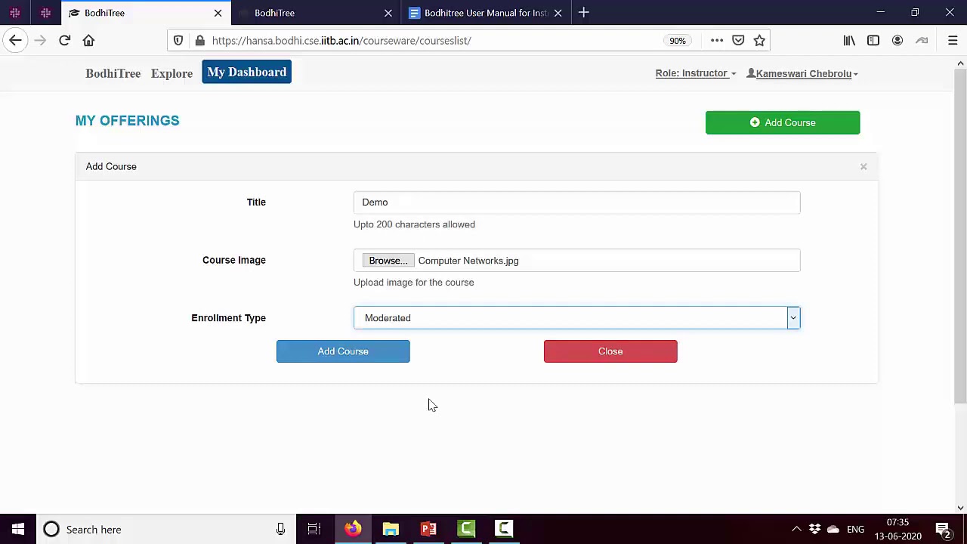This screenshot has height=544, width=967.
Task: Close the Add Course panel with x
Action: 864,167
